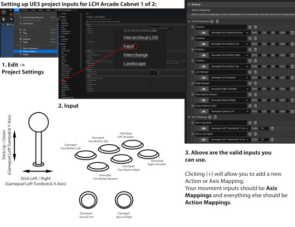Choose Project Settings from Edit menu
The height and width of the screenshot is (227, 295).
tap(36, 51)
